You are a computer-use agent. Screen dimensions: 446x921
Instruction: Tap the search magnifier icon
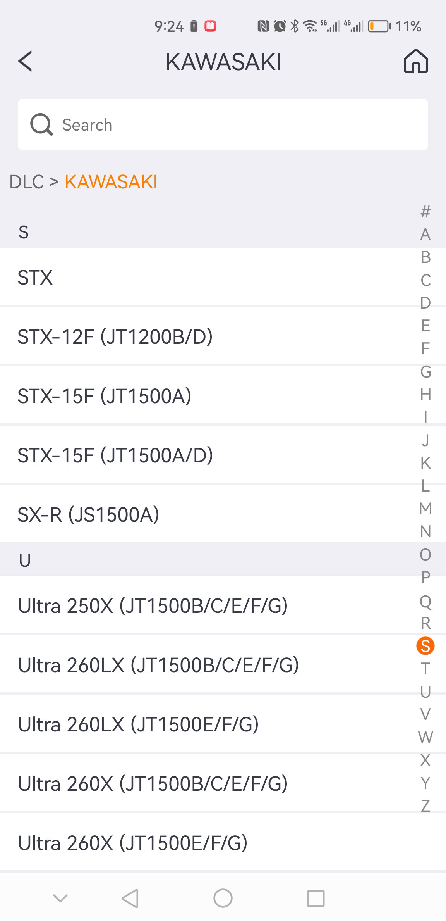point(41,124)
